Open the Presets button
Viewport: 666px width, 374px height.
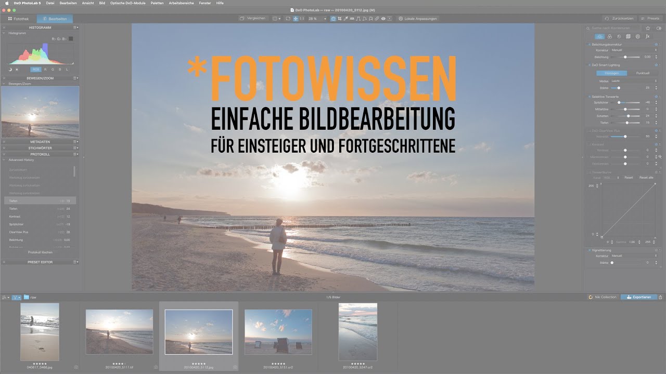coord(650,19)
